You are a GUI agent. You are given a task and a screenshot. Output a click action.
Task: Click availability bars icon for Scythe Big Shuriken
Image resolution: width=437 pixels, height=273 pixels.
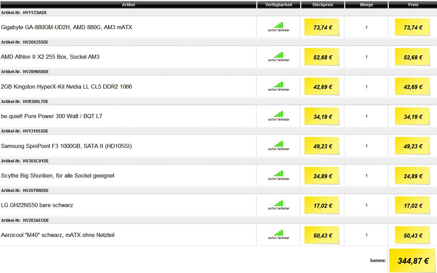click(279, 174)
